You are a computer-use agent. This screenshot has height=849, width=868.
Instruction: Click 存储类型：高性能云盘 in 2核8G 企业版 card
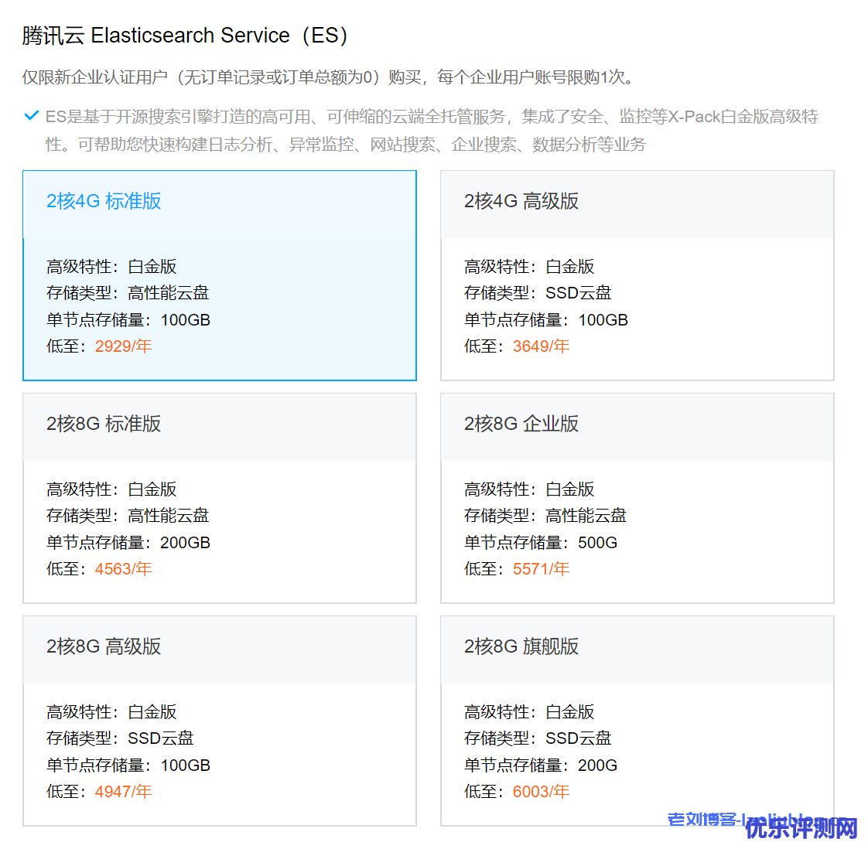click(545, 516)
